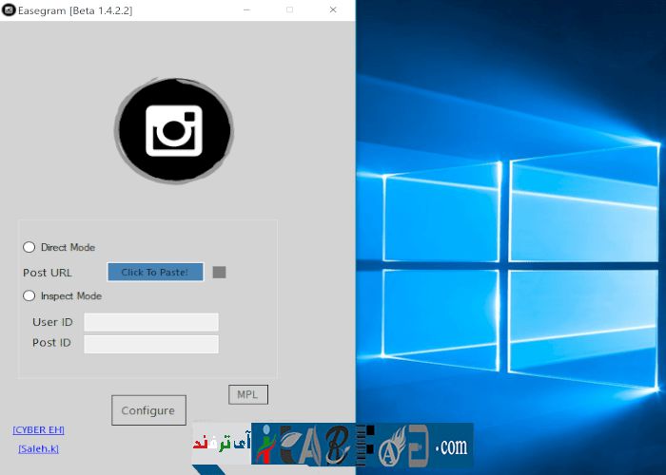This screenshot has height=475, width=666.
Task: Focus the User ID input field
Action: 151,322
